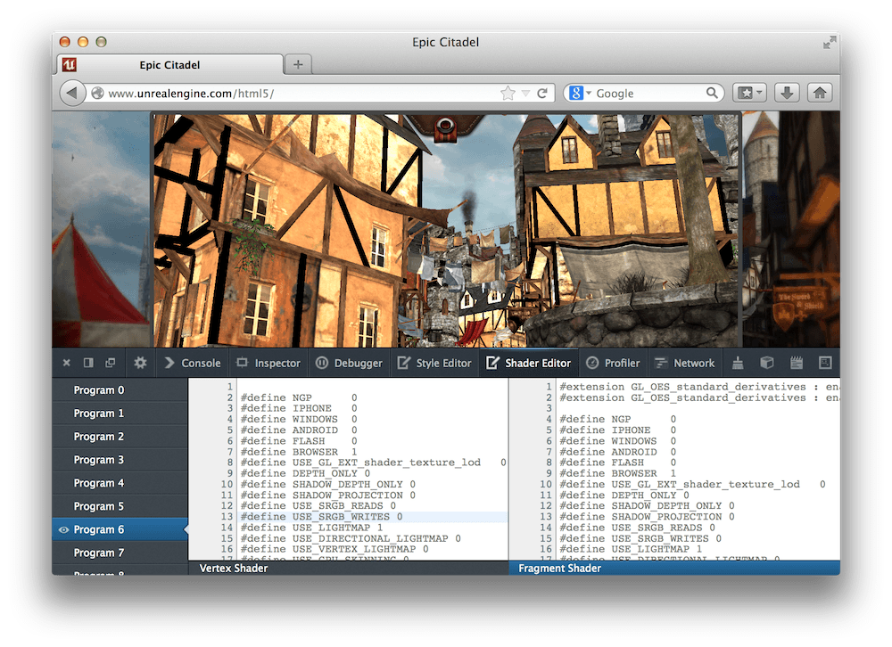Open the bookmarks menu dropdown button
Screen dimensions: 892x647
pyautogui.click(x=749, y=92)
